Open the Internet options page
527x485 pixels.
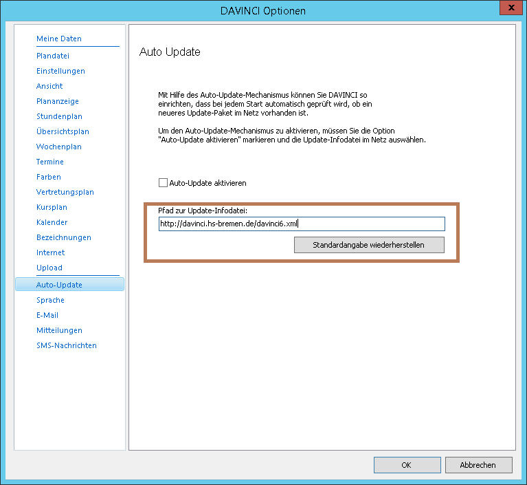pyautogui.click(x=51, y=252)
